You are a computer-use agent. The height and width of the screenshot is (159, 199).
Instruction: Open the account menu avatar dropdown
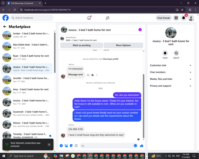pyautogui.click(x=191, y=18)
